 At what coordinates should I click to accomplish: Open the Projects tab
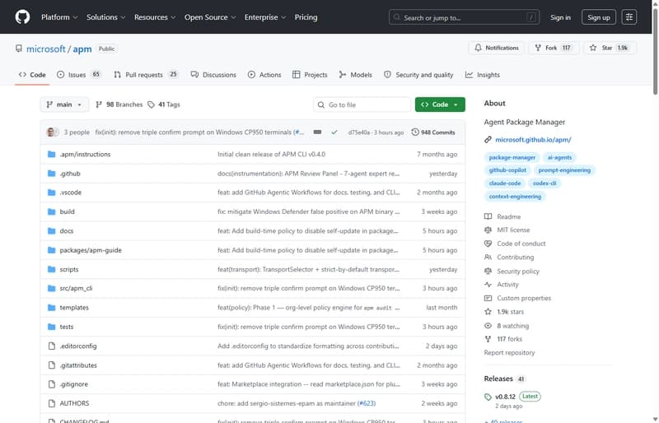click(x=310, y=75)
